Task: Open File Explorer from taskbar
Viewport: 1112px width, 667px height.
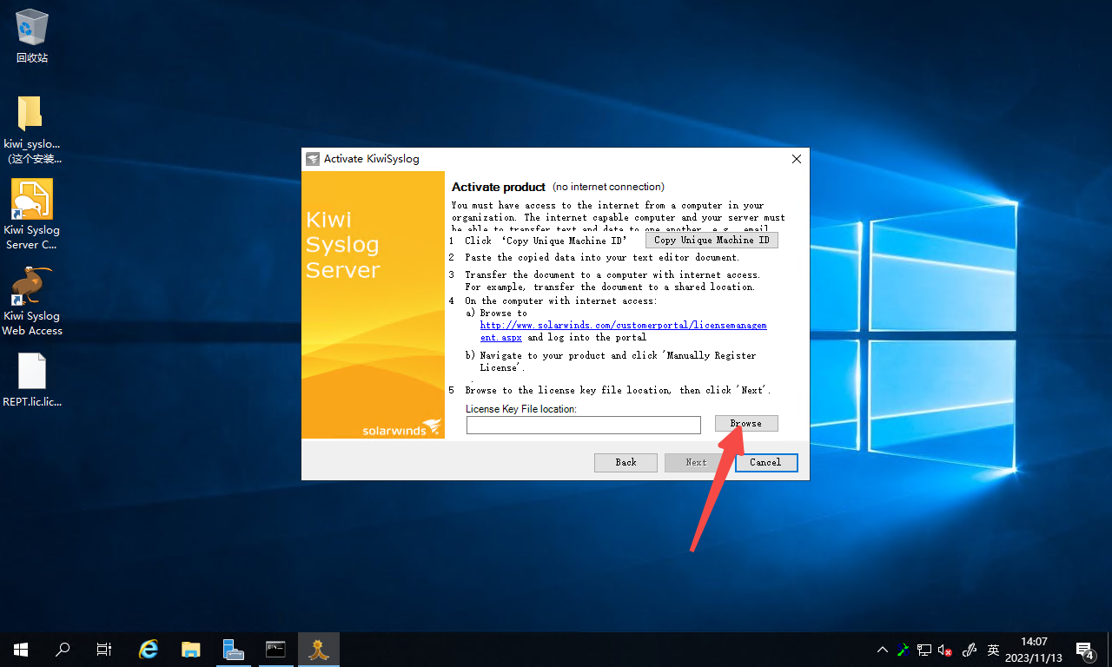Action: (x=191, y=650)
